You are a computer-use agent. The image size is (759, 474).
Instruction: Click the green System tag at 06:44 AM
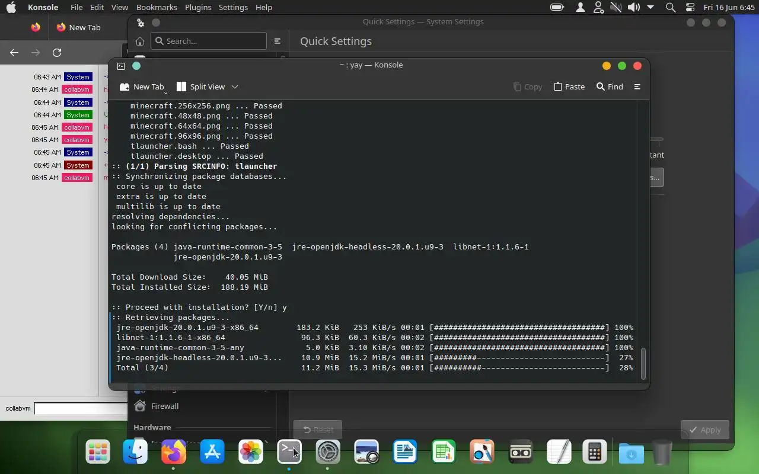[x=78, y=115]
